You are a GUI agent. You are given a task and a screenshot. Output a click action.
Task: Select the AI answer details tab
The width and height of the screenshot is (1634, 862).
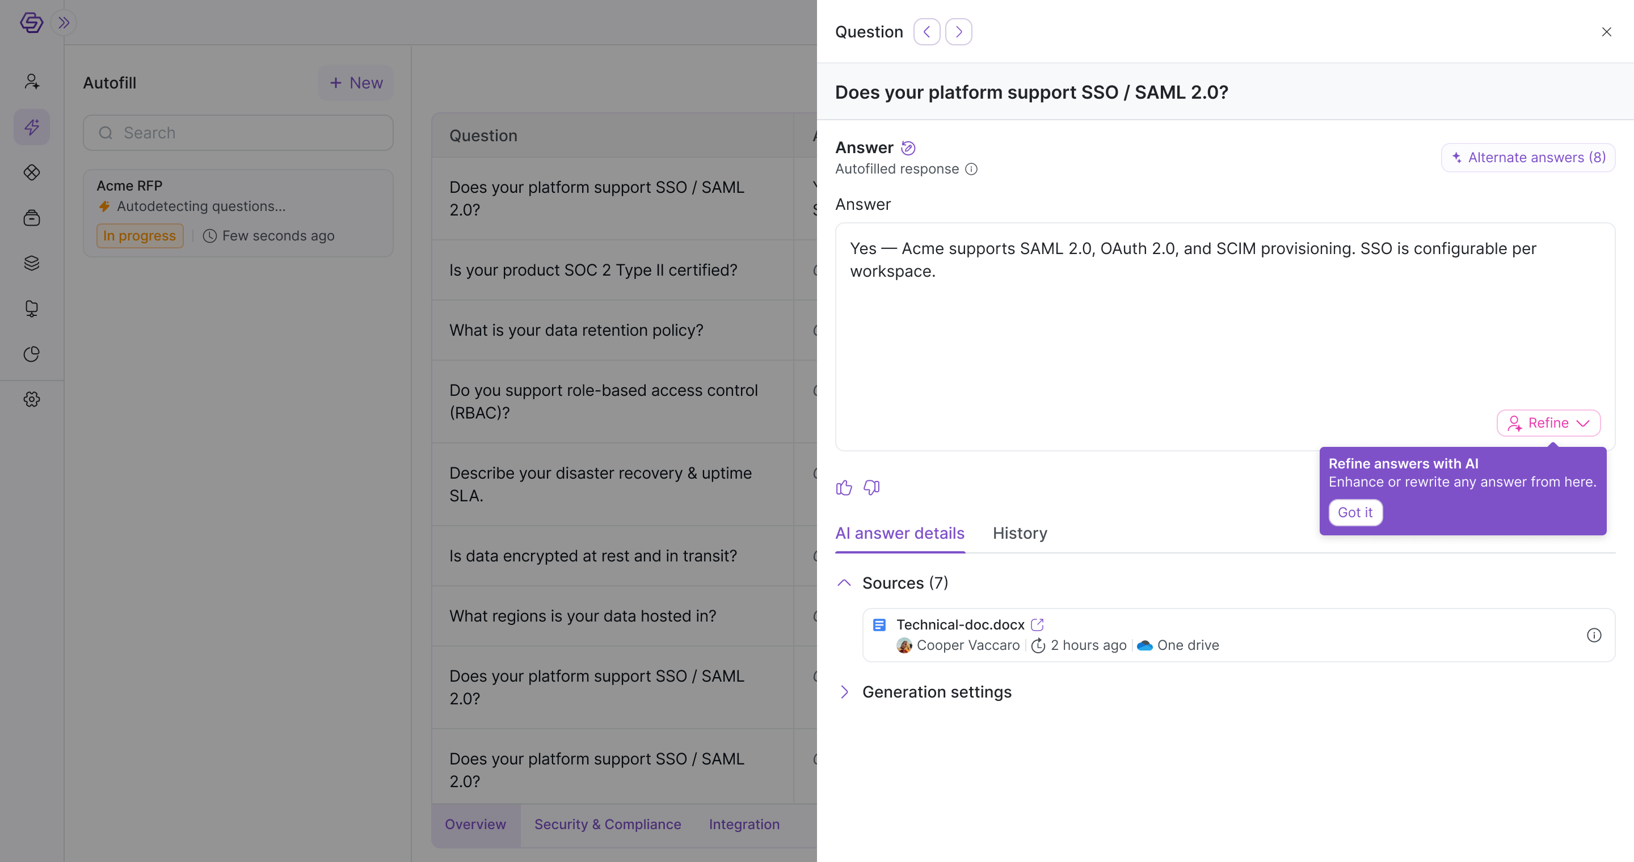click(x=899, y=533)
